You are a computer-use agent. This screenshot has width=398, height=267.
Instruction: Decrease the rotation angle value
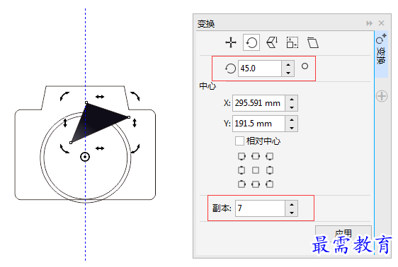[x=288, y=73]
